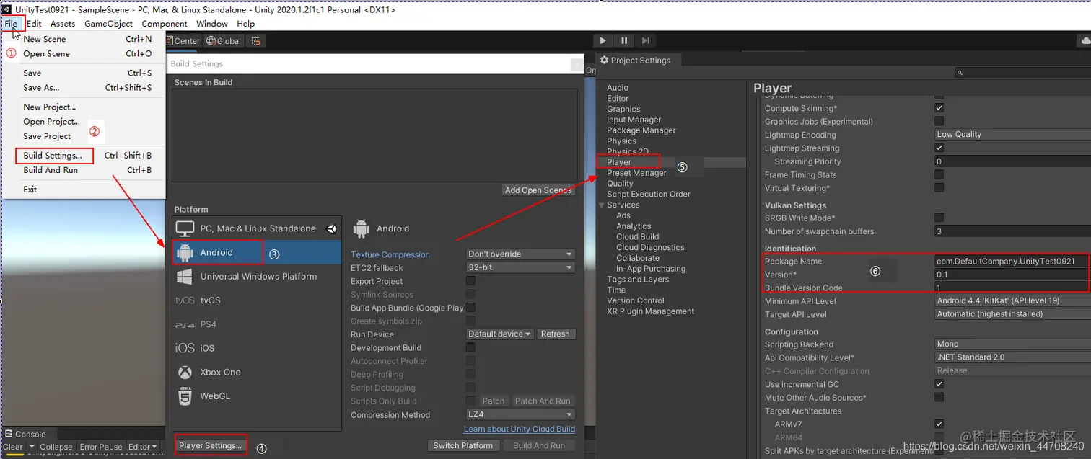Click the Step frame button

646,41
